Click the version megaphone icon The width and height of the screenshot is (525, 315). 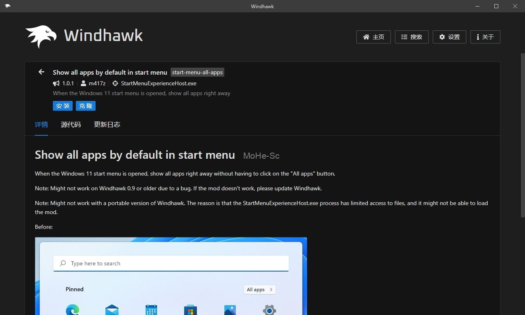[x=56, y=83]
